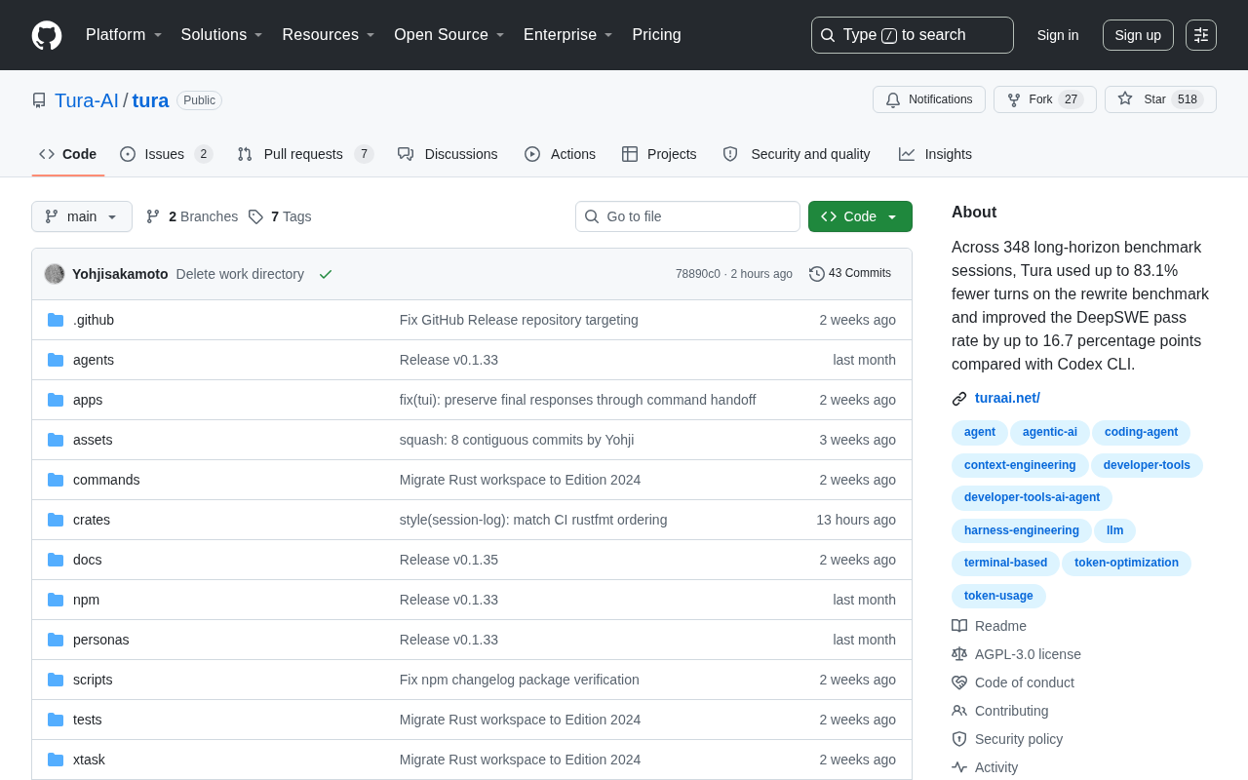Click the folder icon for agents

[56, 360]
